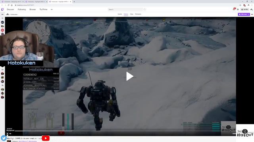Open the purple Subscribe dropdown button
Viewport: 254px width, 142px height.
[244, 14]
